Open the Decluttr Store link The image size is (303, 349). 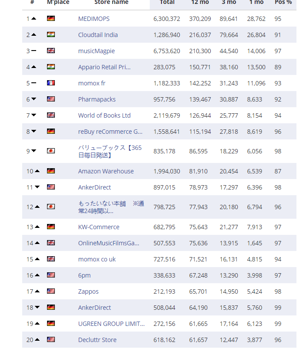point(98,340)
